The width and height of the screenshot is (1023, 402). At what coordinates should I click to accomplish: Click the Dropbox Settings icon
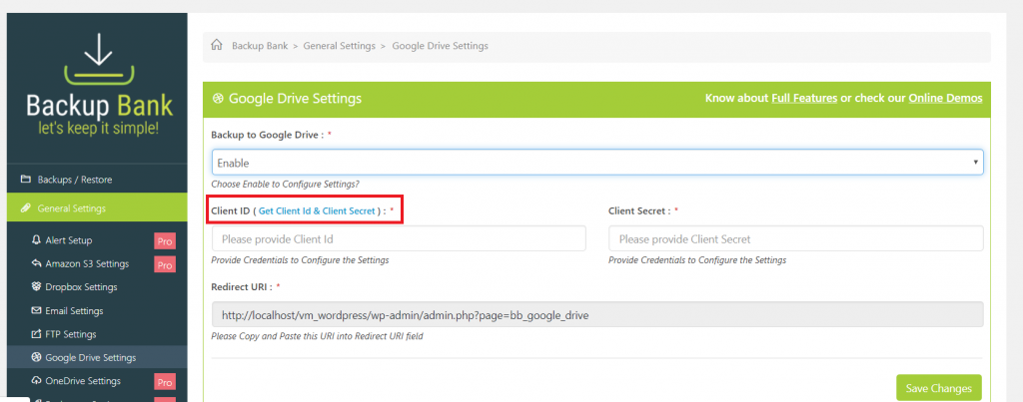click(37, 287)
